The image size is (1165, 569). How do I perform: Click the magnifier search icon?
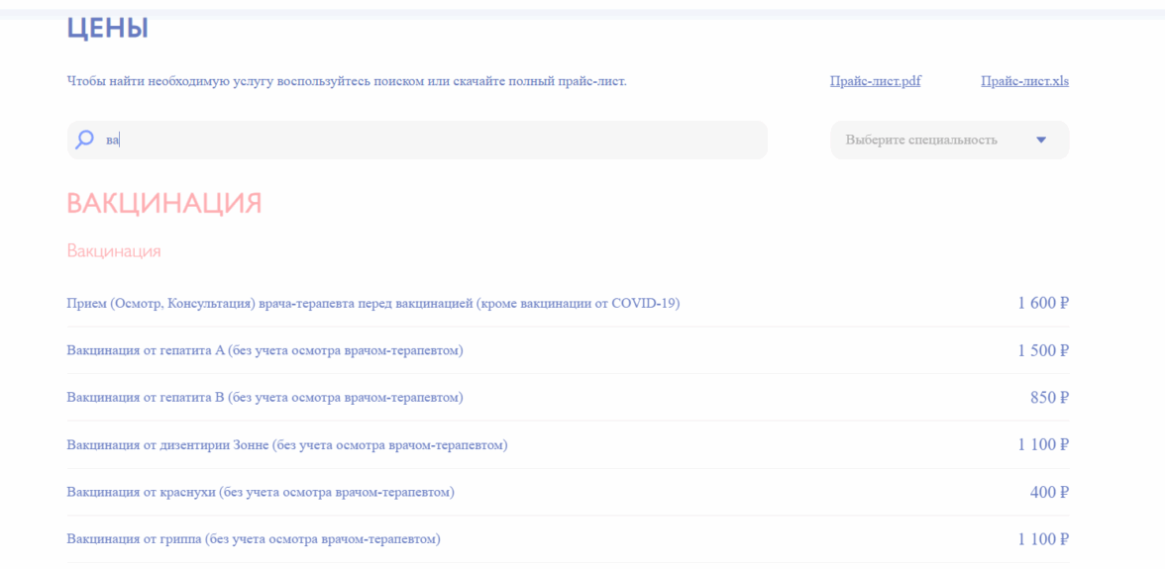click(x=85, y=141)
